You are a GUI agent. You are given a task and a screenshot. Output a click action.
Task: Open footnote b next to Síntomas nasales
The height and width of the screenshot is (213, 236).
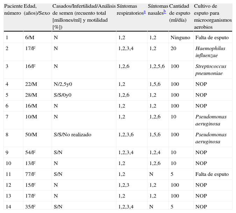coord(165,12)
